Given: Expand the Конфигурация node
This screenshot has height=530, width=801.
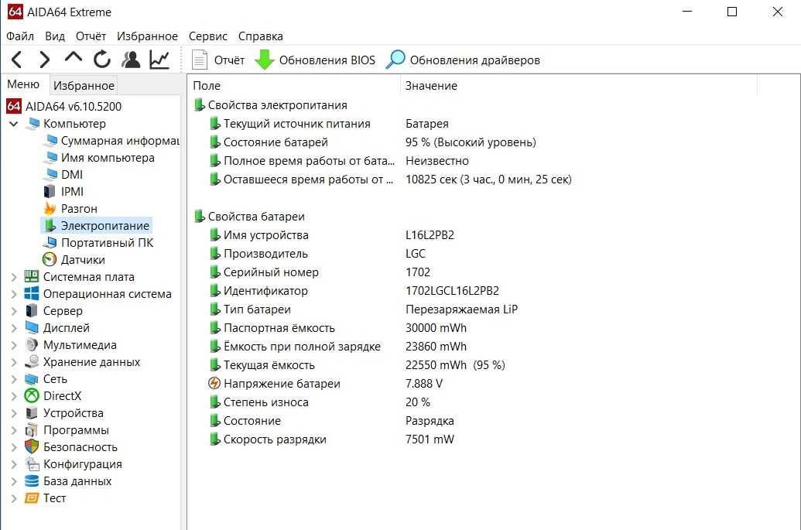Looking at the screenshot, I should [14, 464].
